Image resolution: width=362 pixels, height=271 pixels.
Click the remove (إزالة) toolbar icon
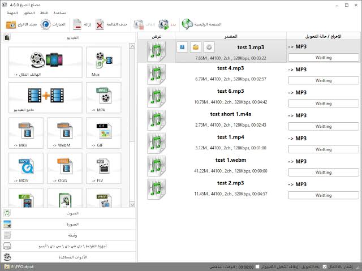click(x=77, y=24)
